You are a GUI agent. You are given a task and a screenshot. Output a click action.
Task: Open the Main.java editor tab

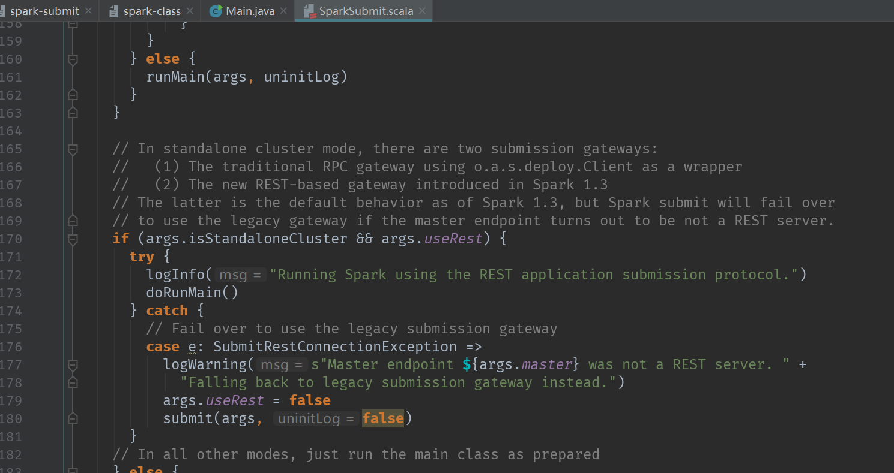[x=250, y=11]
